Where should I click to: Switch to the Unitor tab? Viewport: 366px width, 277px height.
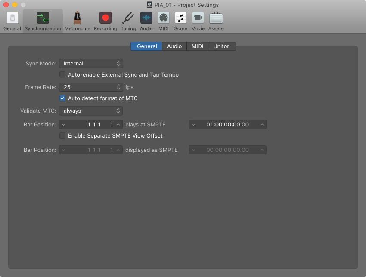(x=221, y=46)
